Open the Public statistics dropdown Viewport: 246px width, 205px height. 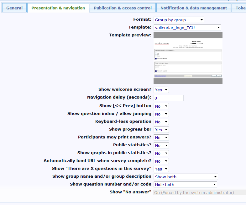tap(161, 145)
